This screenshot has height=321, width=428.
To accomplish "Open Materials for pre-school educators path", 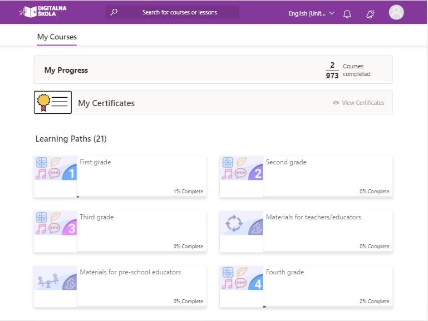I will [120, 287].
